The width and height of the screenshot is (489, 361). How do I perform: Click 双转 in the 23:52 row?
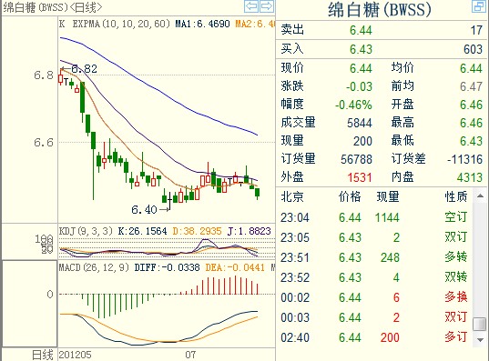pos(456,277)
